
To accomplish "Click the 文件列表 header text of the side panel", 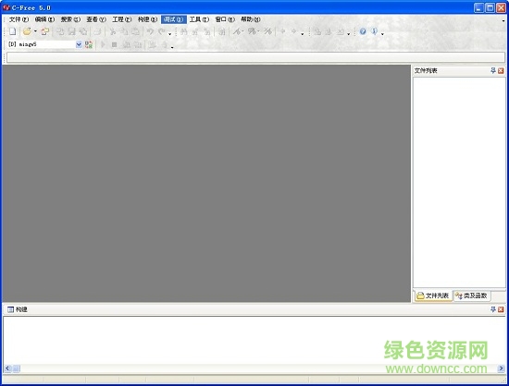I will [426, 70].
